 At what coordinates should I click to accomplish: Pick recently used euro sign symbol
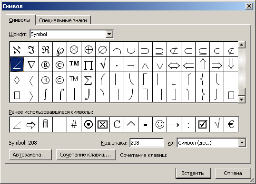tap(231, 124)
